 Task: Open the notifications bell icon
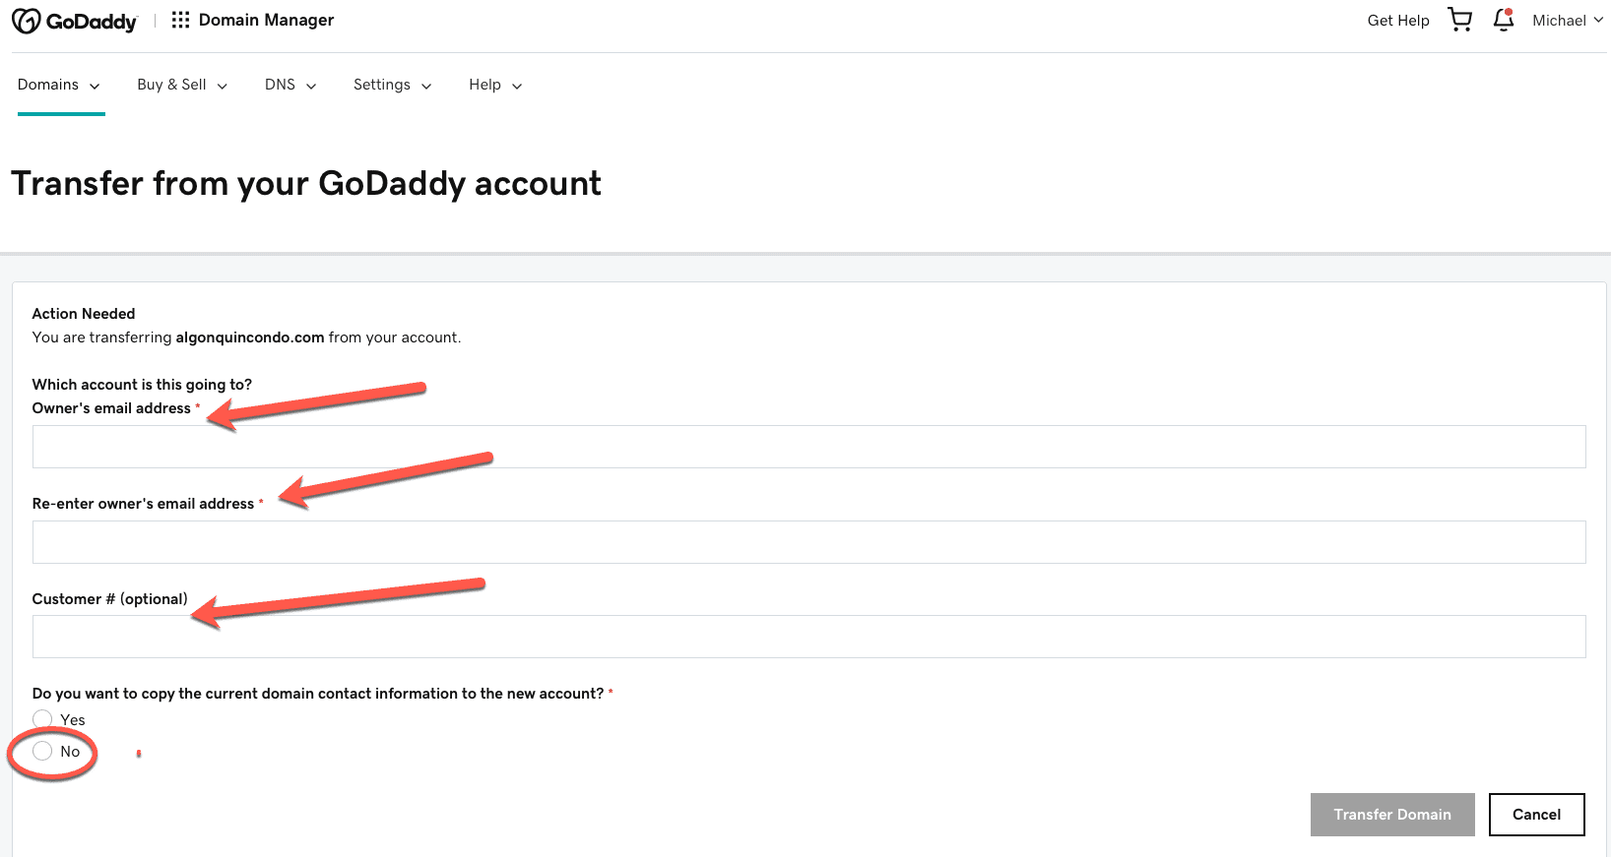coord(1503,20)
